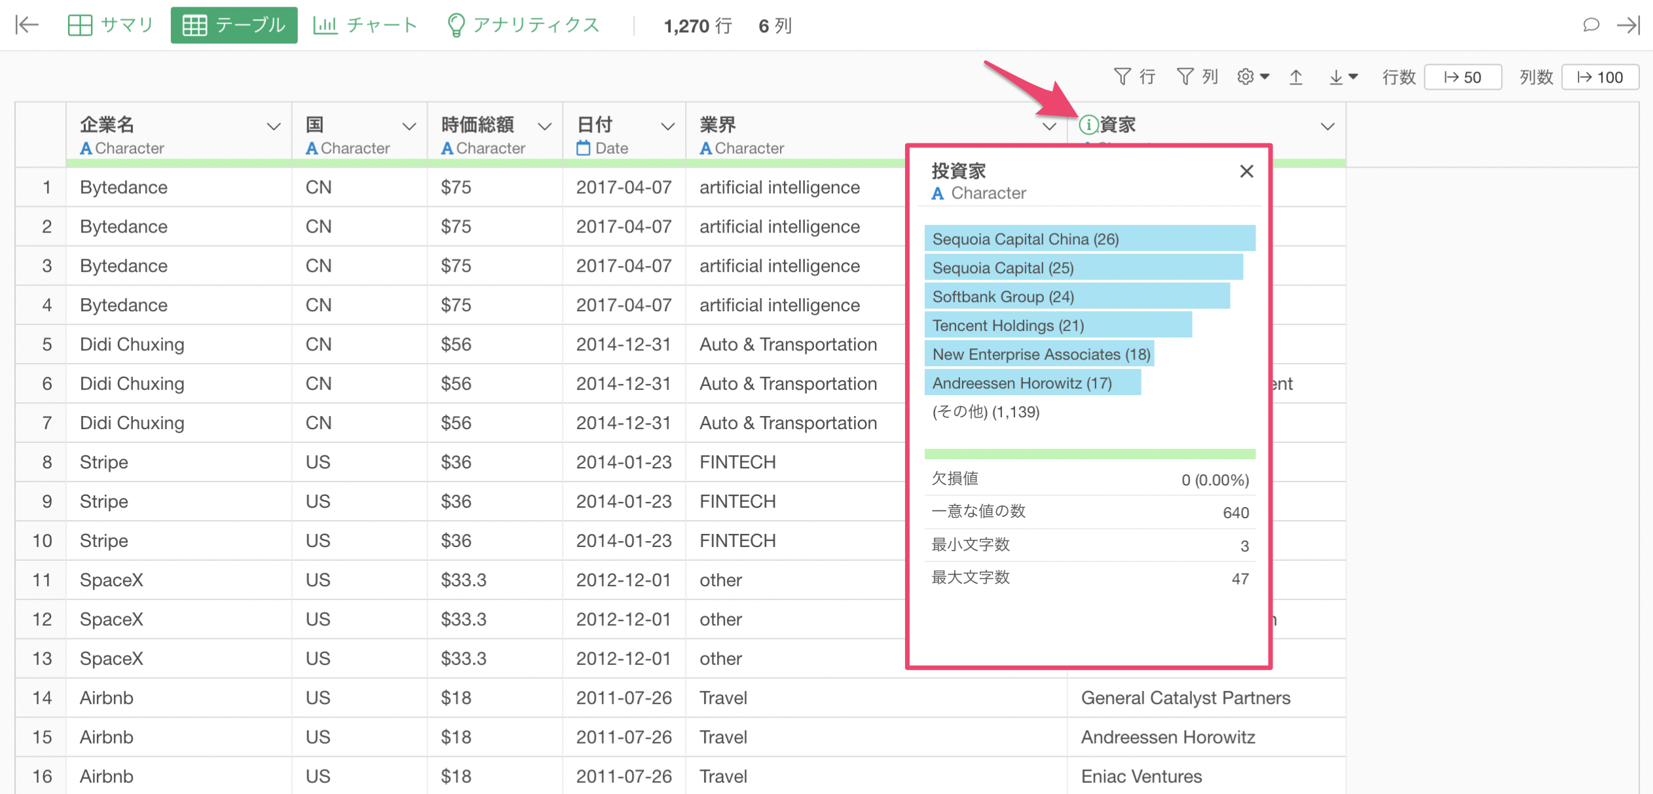The height and width of the screenshot is (794, 1653).
Task: Select Tencent Holdings (21) bar
Action: coord(1058,326)
